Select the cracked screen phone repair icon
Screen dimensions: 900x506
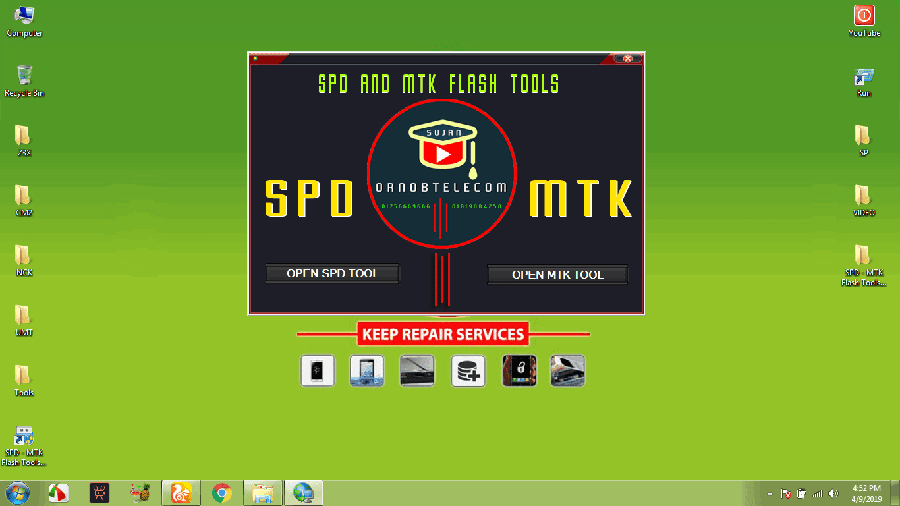click(318, 370)
